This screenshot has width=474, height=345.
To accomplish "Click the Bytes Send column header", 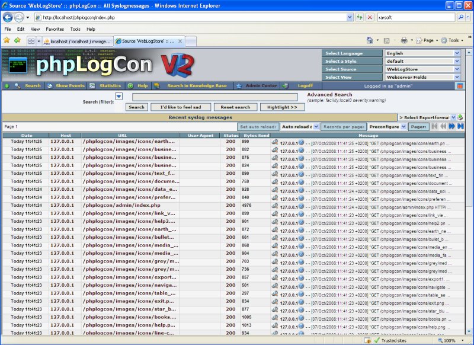I will tap(256, 135).
